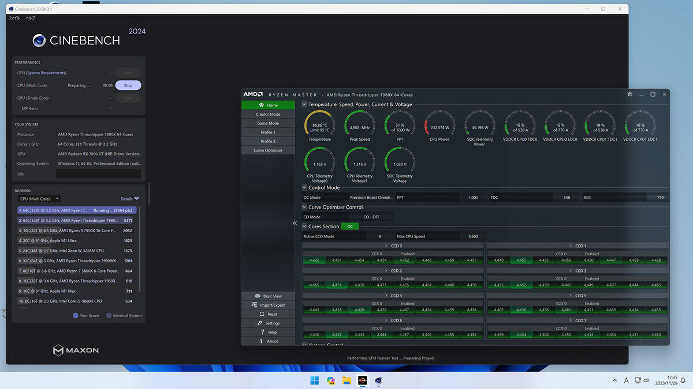
Task: Expand the CCD 4 header
Action: pyautogui.click(x=393, y=296)
